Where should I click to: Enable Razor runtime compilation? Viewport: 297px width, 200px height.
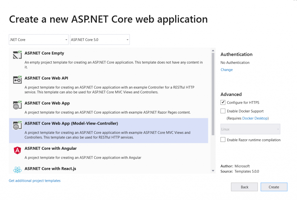point(223,140)
